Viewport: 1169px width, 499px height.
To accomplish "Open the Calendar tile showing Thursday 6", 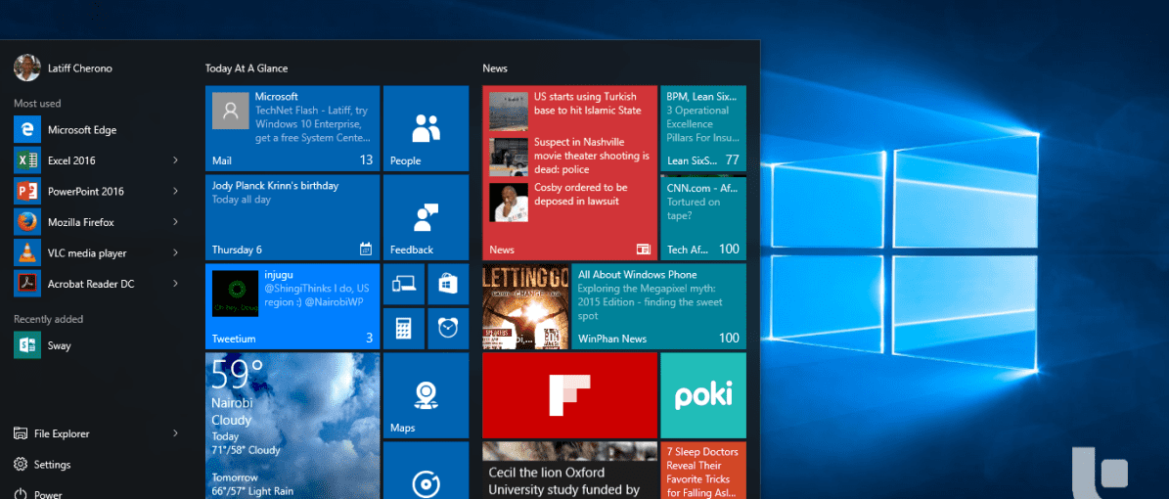I will [x=292, y=217].
